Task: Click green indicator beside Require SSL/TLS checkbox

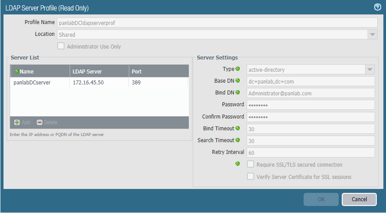Action: click(x=237, y=164)
